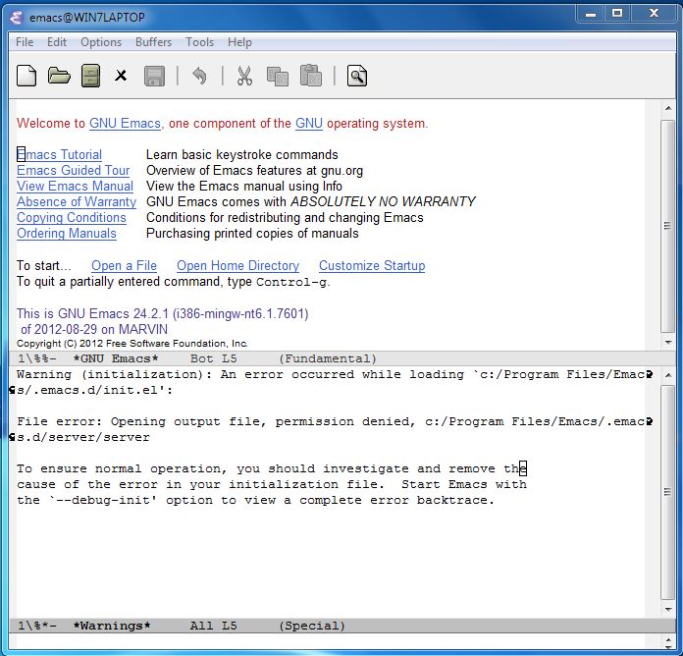This screenshot has height=656, width=683.
Task: Click the Customize Startup link
Action: click(372, 265)
